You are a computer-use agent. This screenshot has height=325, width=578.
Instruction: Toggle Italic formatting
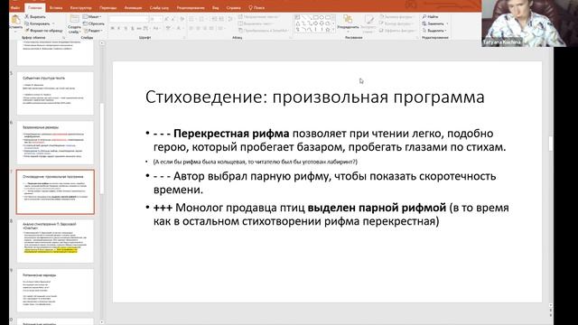(x=118, y=28)
